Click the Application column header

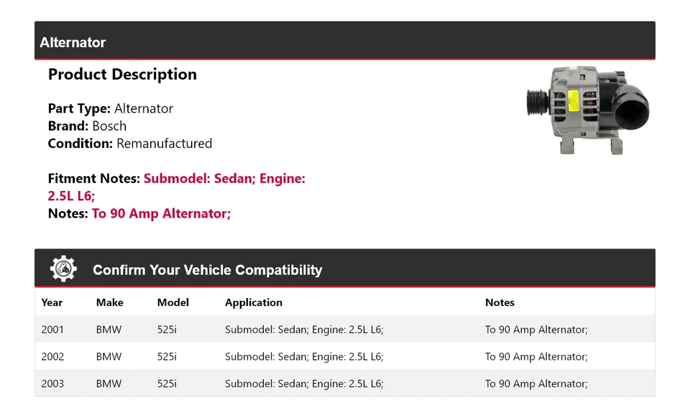[253, 302]
